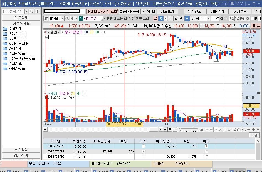Expand the 거래량지표 folder
The height and width of the screenshot is (172, 262).
[x=14, y=53]
